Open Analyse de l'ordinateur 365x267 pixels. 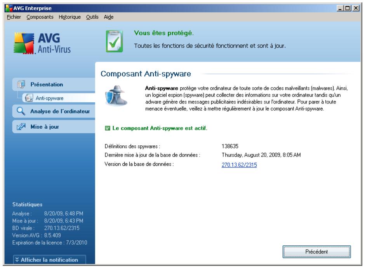tap(54, 111)
